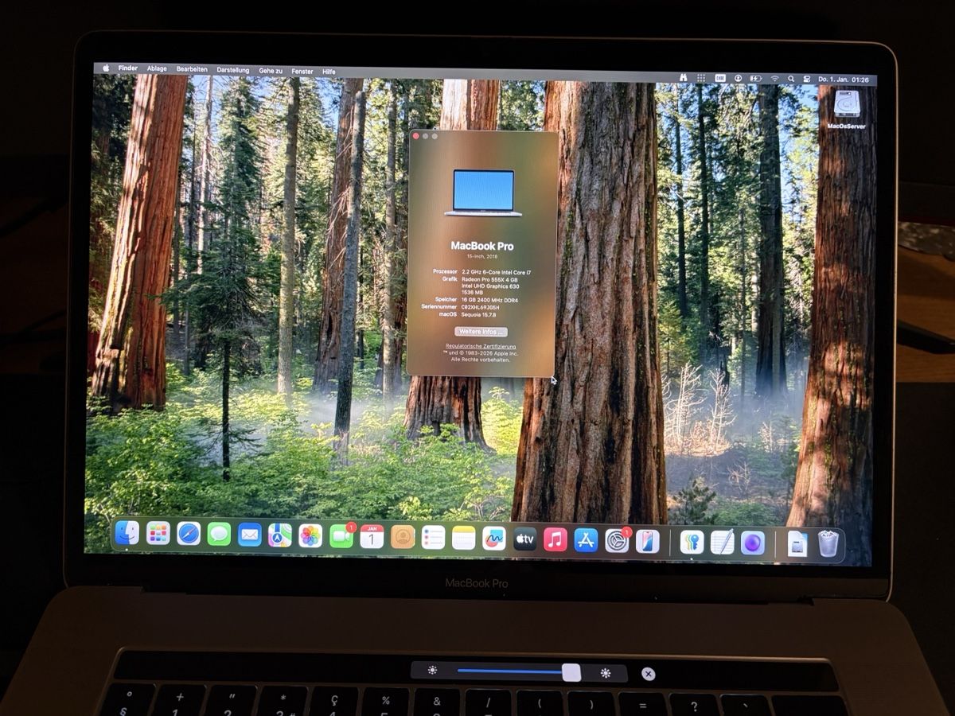Open the purple sphere app in Dock
The image size is (955, 716).
(x=753, y=543)
